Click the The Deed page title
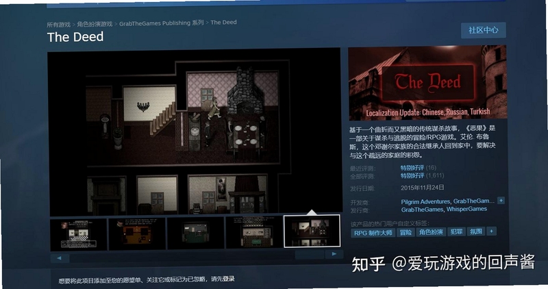This screenshot has width=548, height=289. point(75,37)
